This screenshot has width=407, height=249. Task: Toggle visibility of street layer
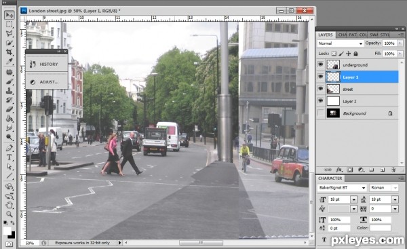(x=321, y=89)
